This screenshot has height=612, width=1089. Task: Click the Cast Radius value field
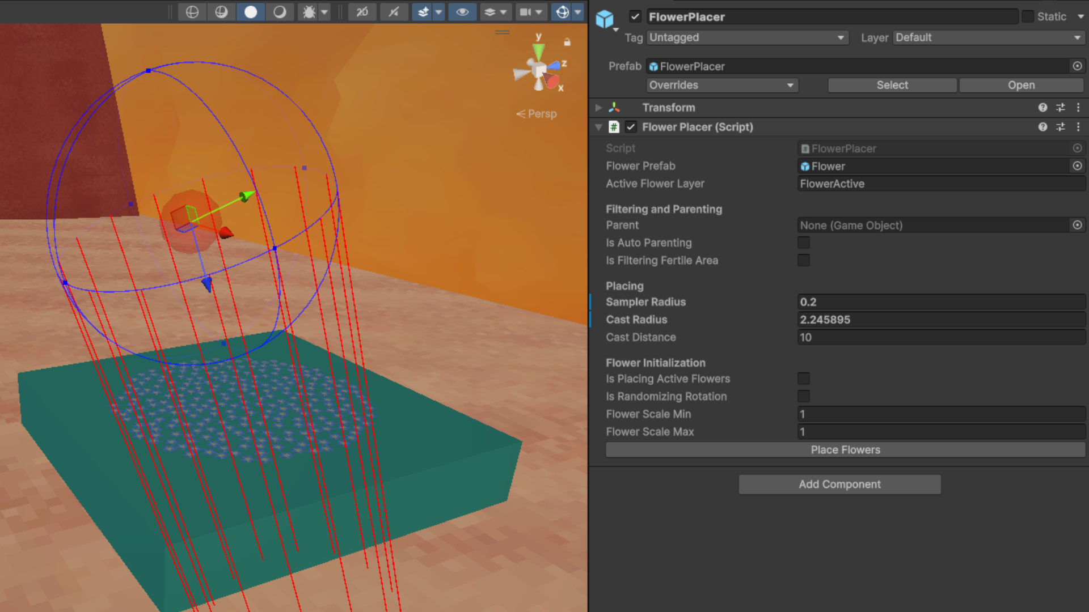pos(941,320)
